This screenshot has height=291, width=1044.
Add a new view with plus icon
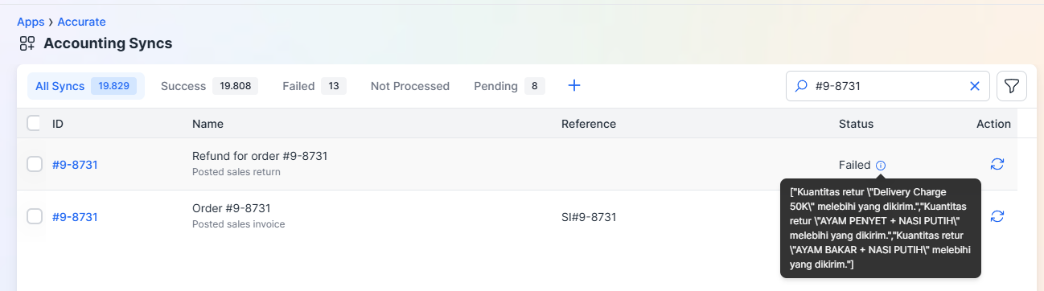[574, 85]
